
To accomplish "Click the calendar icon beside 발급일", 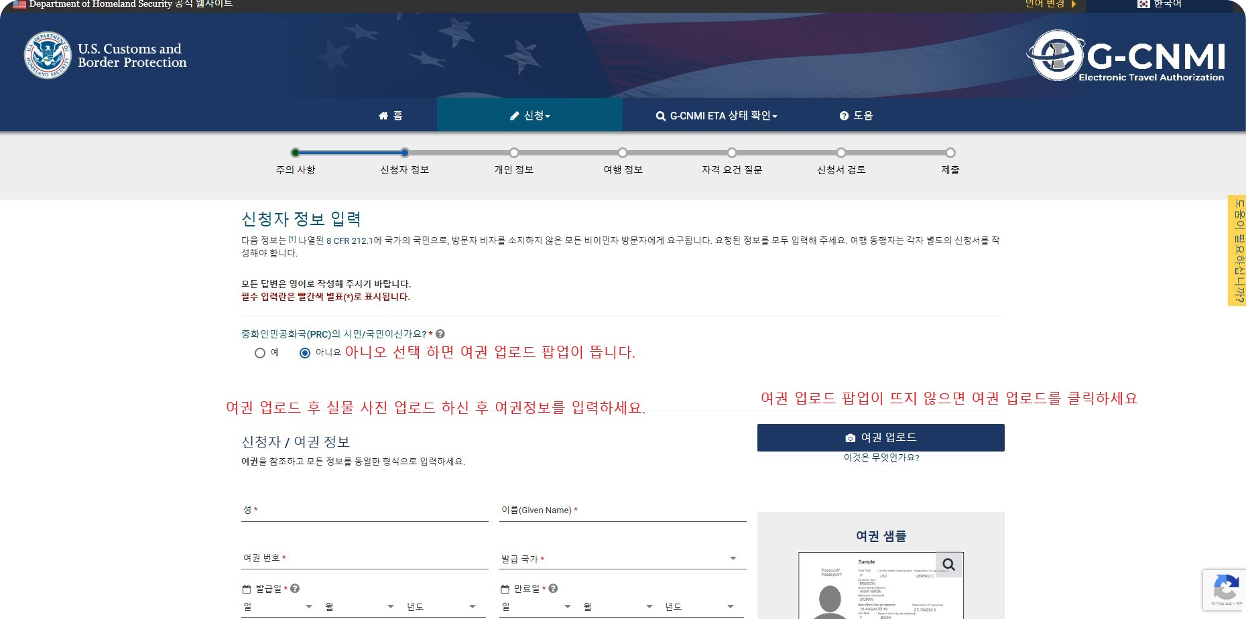I will pos(246,589).
